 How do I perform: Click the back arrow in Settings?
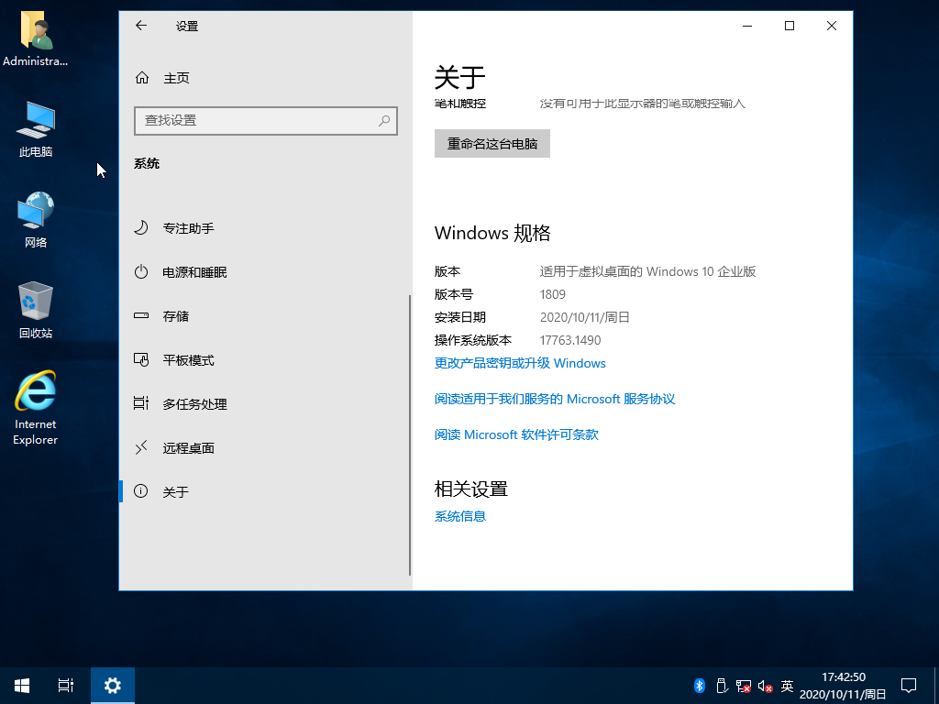point(141,25)
